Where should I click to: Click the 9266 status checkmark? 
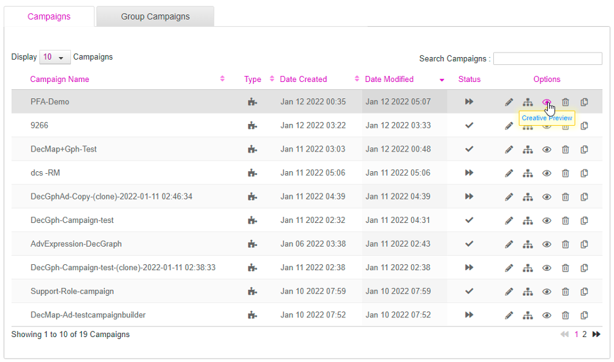pyautogui.click(x=469, y=125)
